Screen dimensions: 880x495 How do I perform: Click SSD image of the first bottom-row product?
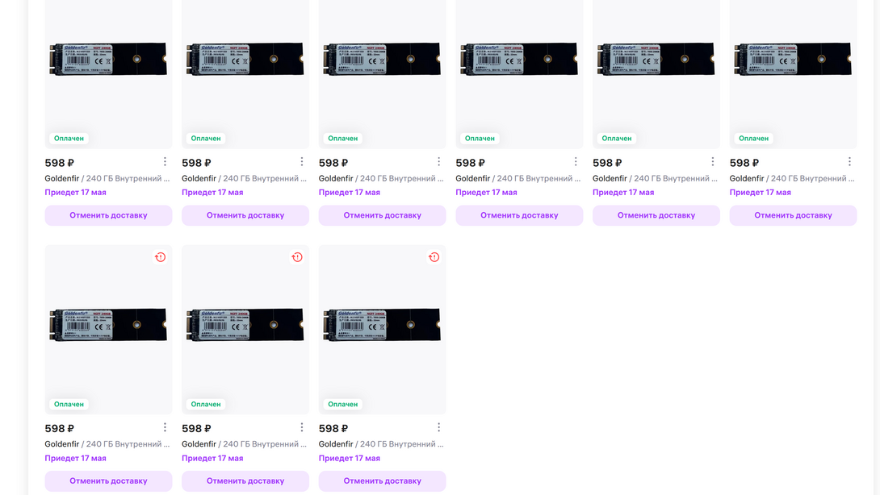click(x=108, y=325)
